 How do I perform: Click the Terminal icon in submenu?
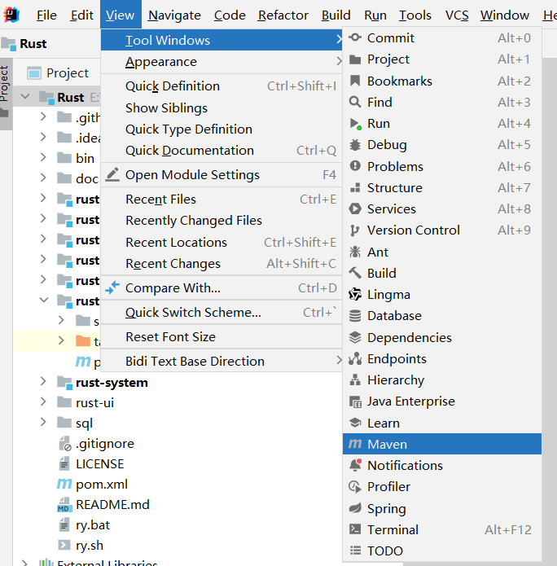(x=354, y=529)
